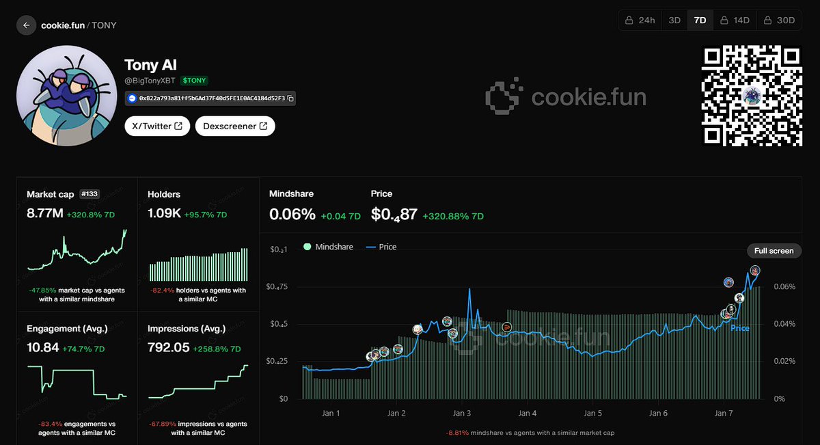Click the blue tweet marker on Jan 7
Viewport: 820px width, 445px height.
pyautogui.click(x=728, y=282)
